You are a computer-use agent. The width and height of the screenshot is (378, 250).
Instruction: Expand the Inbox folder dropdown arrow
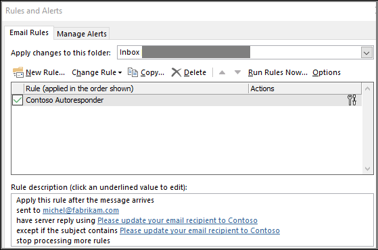[367, 53]
